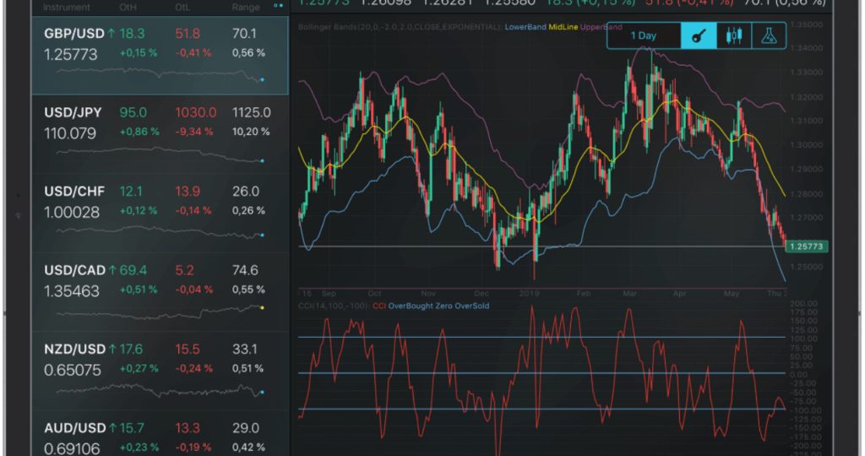865x456 pixels.
Task: Click AUD/USD OtH value 15.7
Action: point(132,428)
